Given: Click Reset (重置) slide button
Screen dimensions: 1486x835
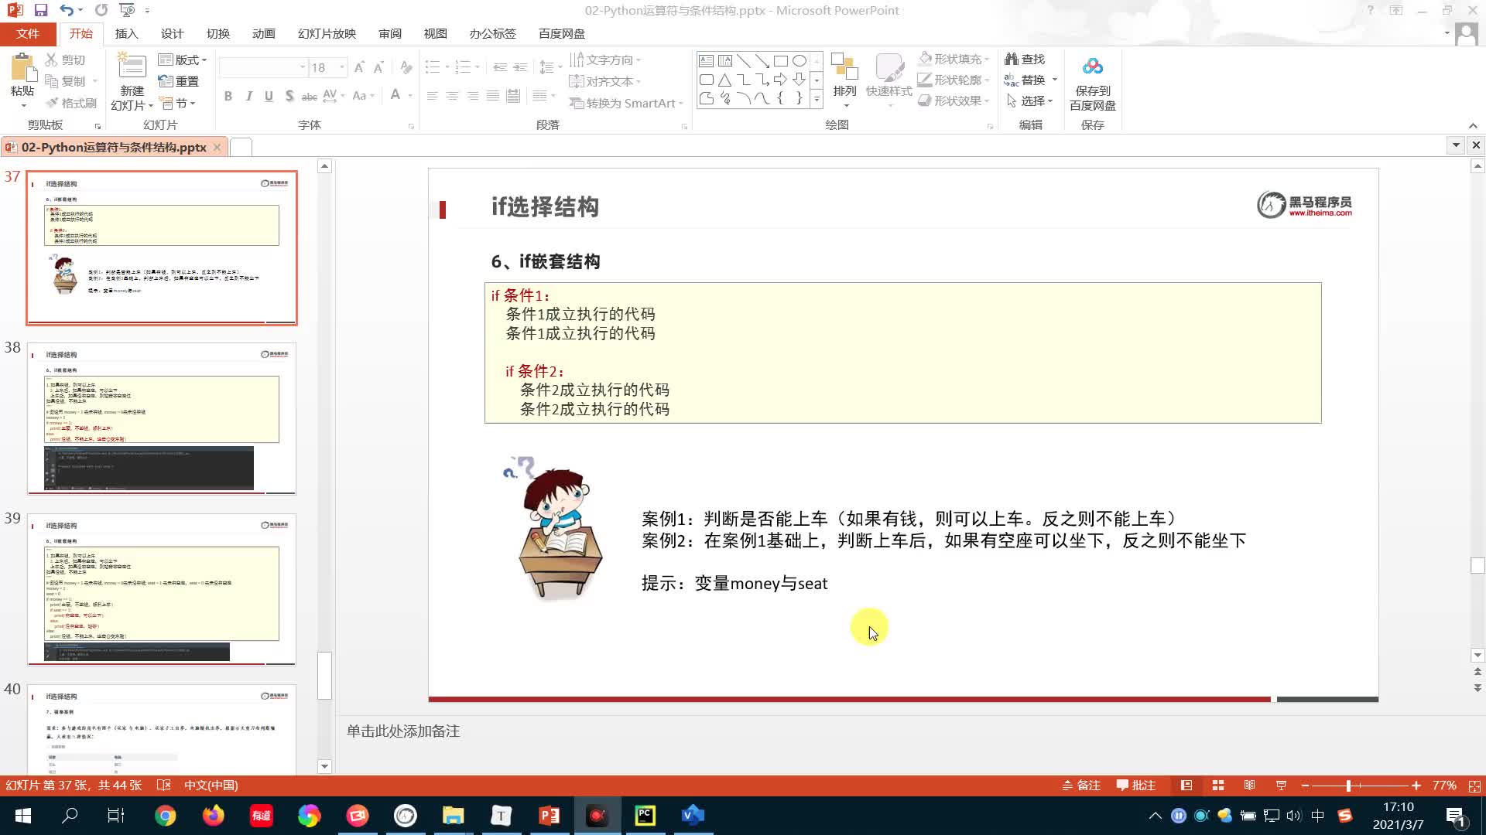Looking at the screenshot, I should pyautogui.click(x=179, y=81).
